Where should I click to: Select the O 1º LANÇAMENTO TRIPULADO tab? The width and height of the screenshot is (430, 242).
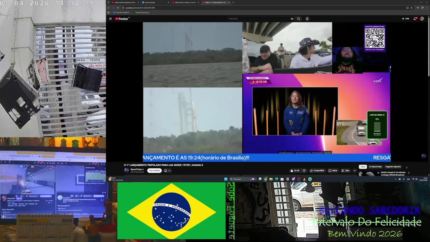tap(216, 2)
